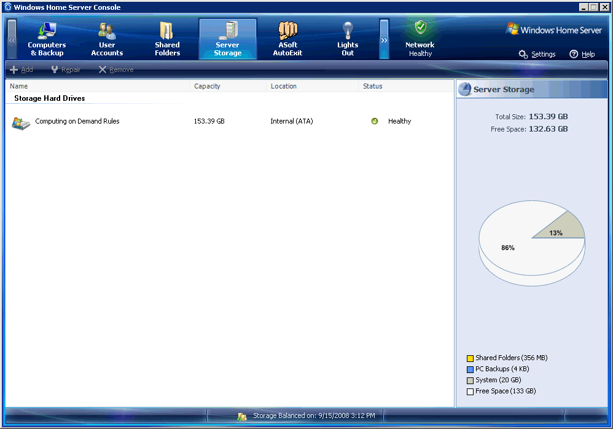613x429 pixels.
Task: Click the Server Storage panel pie icon
Action: (464, 89)
